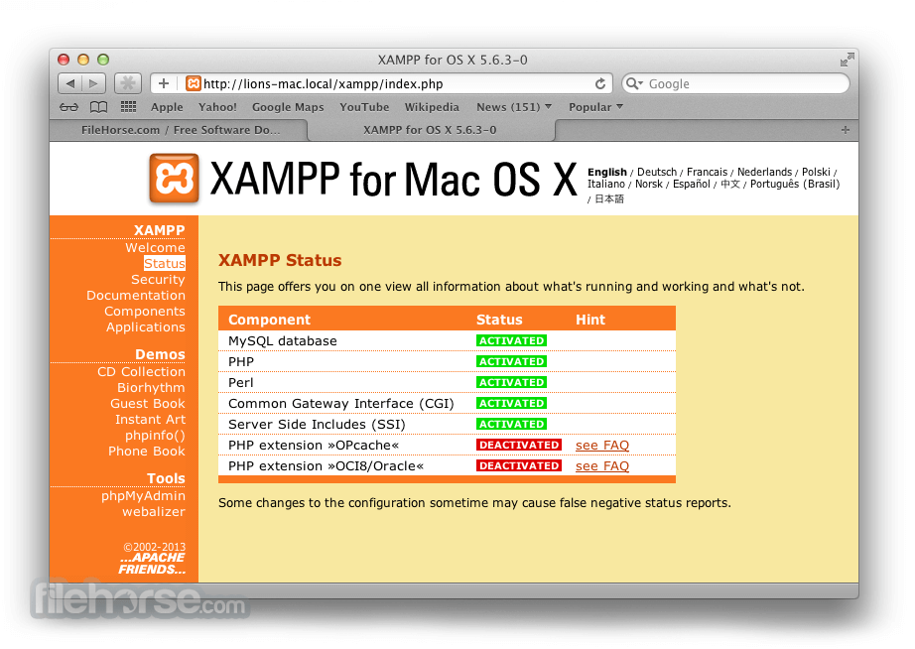915x649 pixels.
Task: Click the Server Side Includes (SSI) row
Action: click(447, 425)
